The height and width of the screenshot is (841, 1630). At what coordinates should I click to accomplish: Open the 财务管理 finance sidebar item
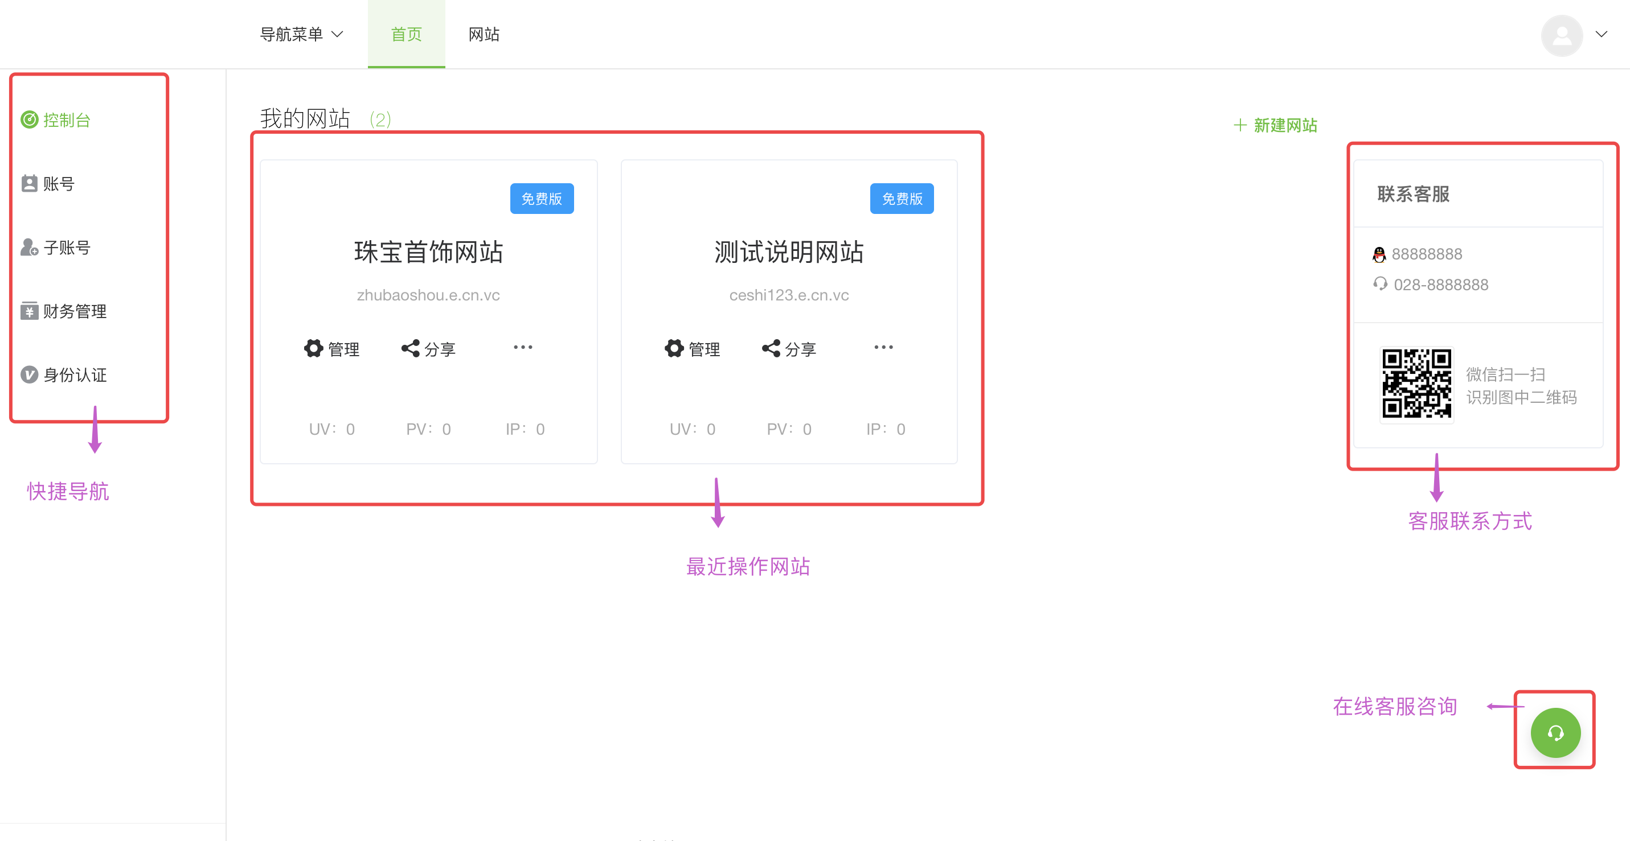(x=63, y=311)
